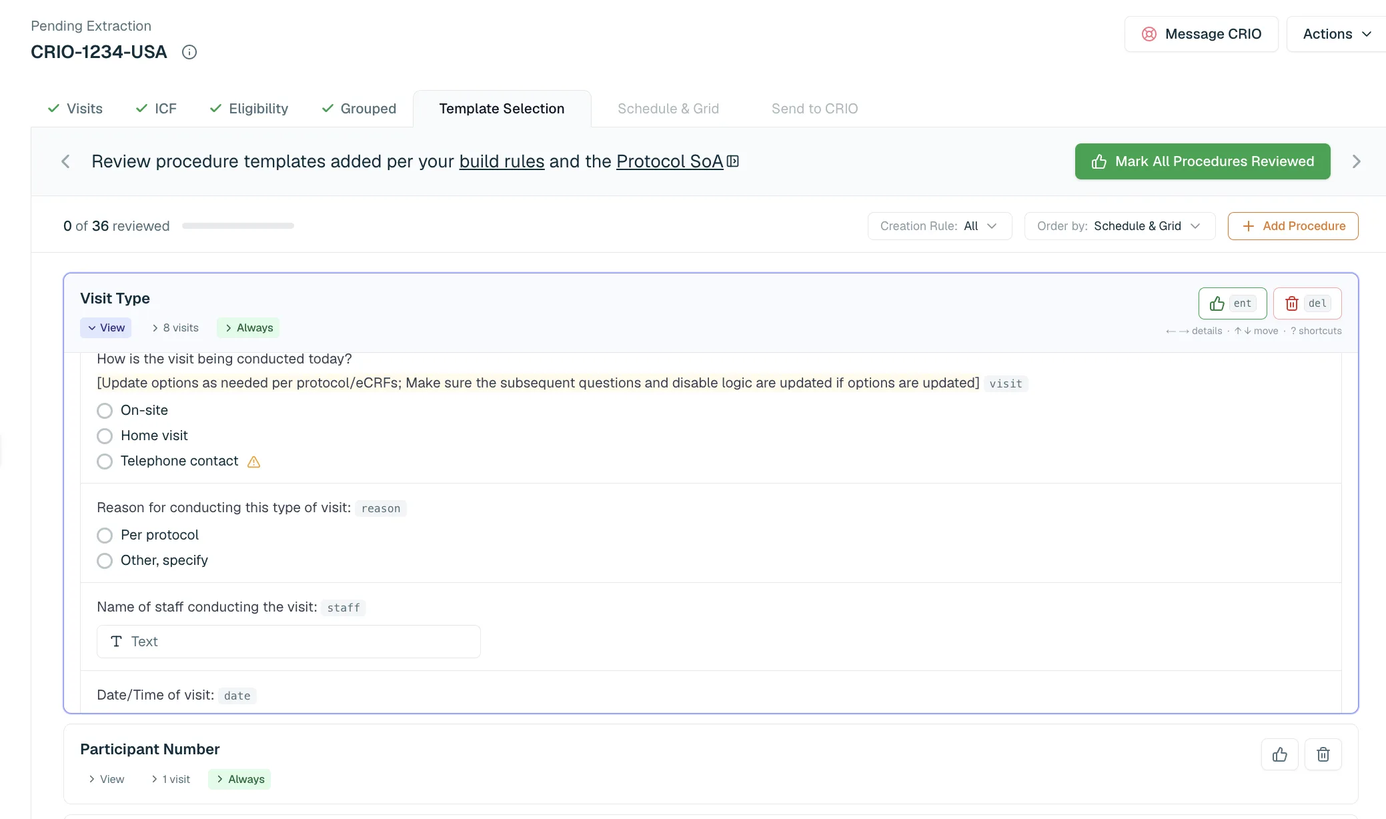Expand the Participant Number View section
This screenshot has width=1386, height=819.
tap(106, 779)
